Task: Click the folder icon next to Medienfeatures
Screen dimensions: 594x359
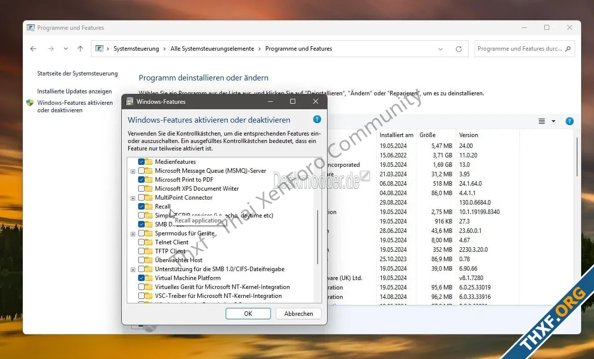Action: (149, 161)
